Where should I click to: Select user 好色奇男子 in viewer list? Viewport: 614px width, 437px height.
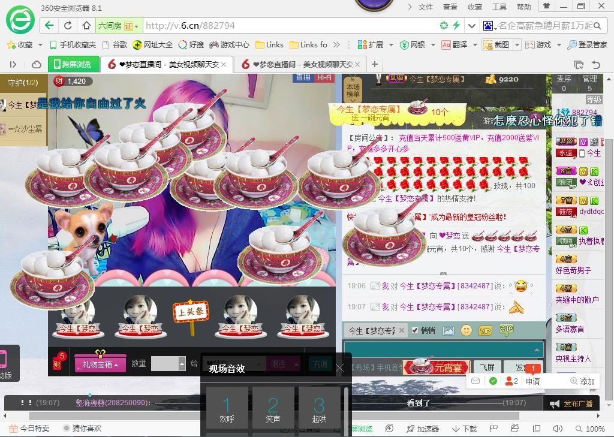point(574,270)
